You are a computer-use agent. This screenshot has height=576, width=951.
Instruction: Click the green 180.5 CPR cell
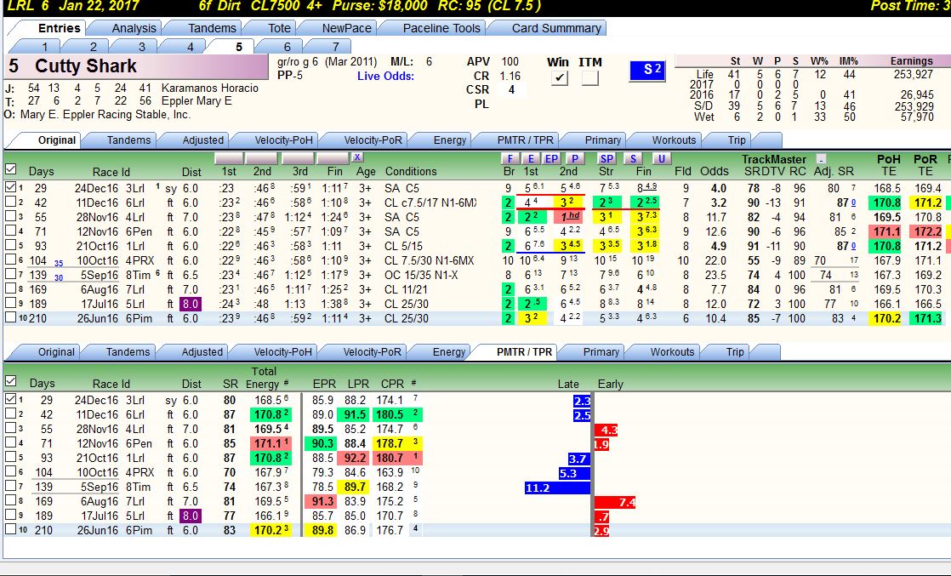click(x=389, y=414)
